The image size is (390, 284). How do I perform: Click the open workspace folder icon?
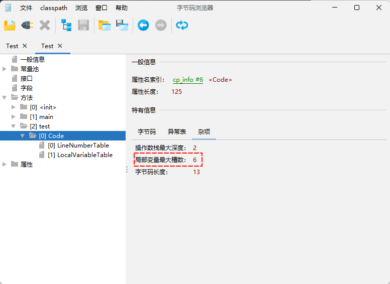tap(104, 25)
